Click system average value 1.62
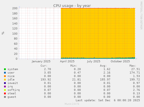The height and width of the screenshot is (107, 144). [107, 69]
